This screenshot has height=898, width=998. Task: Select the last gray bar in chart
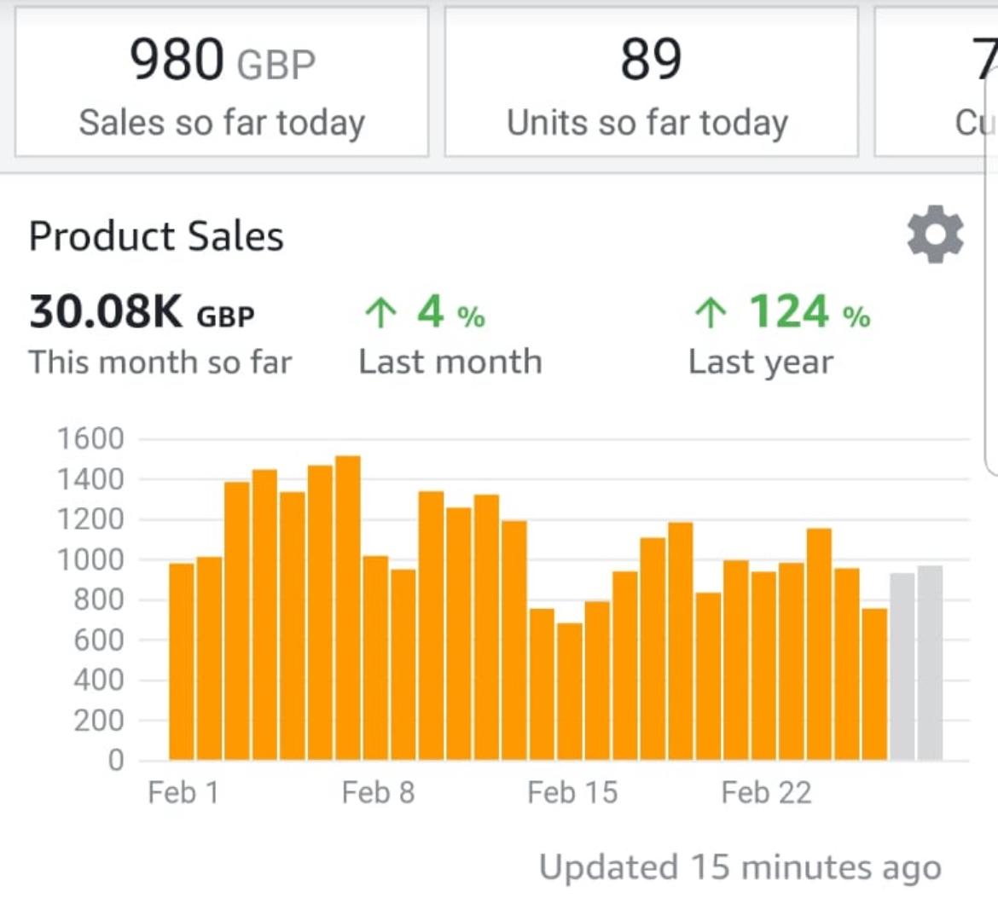tap(930, 663)
